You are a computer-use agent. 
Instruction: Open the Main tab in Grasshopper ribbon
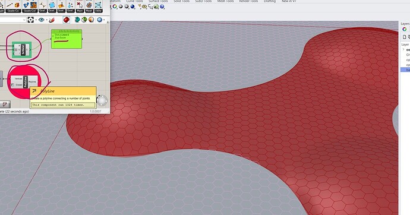tap(80, 11)
